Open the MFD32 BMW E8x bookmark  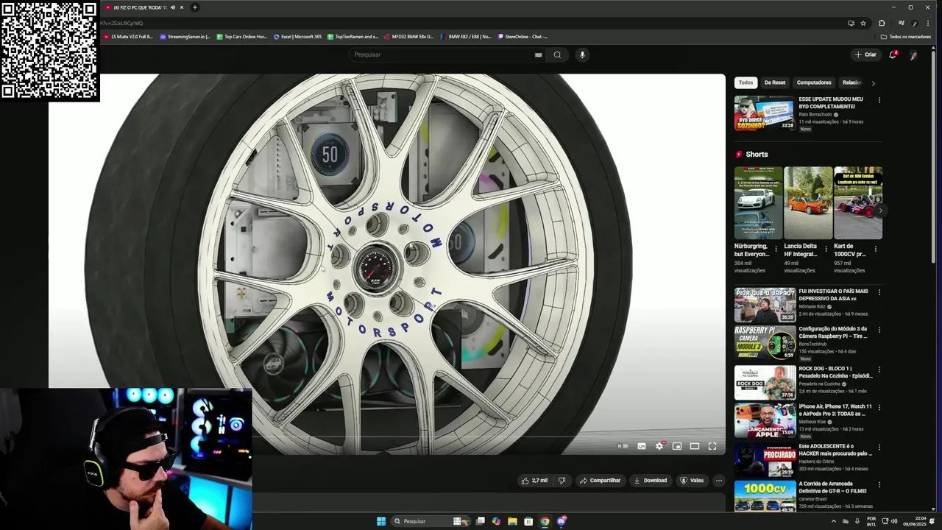pyautogui.click(x=409, y=37)
